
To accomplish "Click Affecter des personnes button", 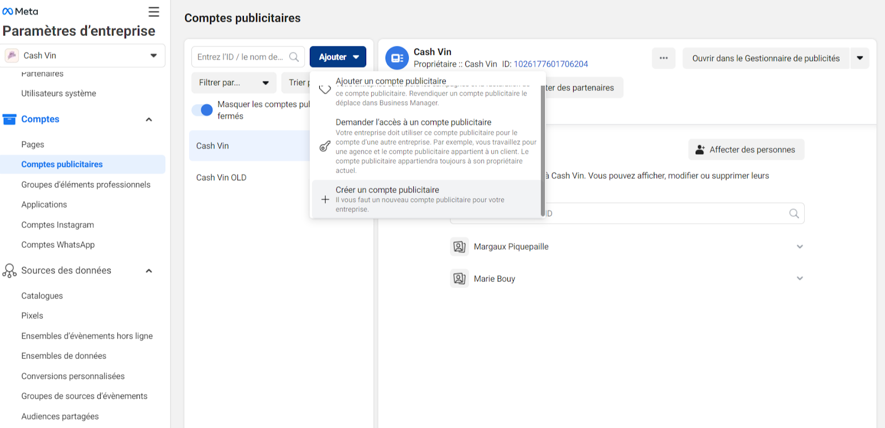I will click(x=746, y=150).
